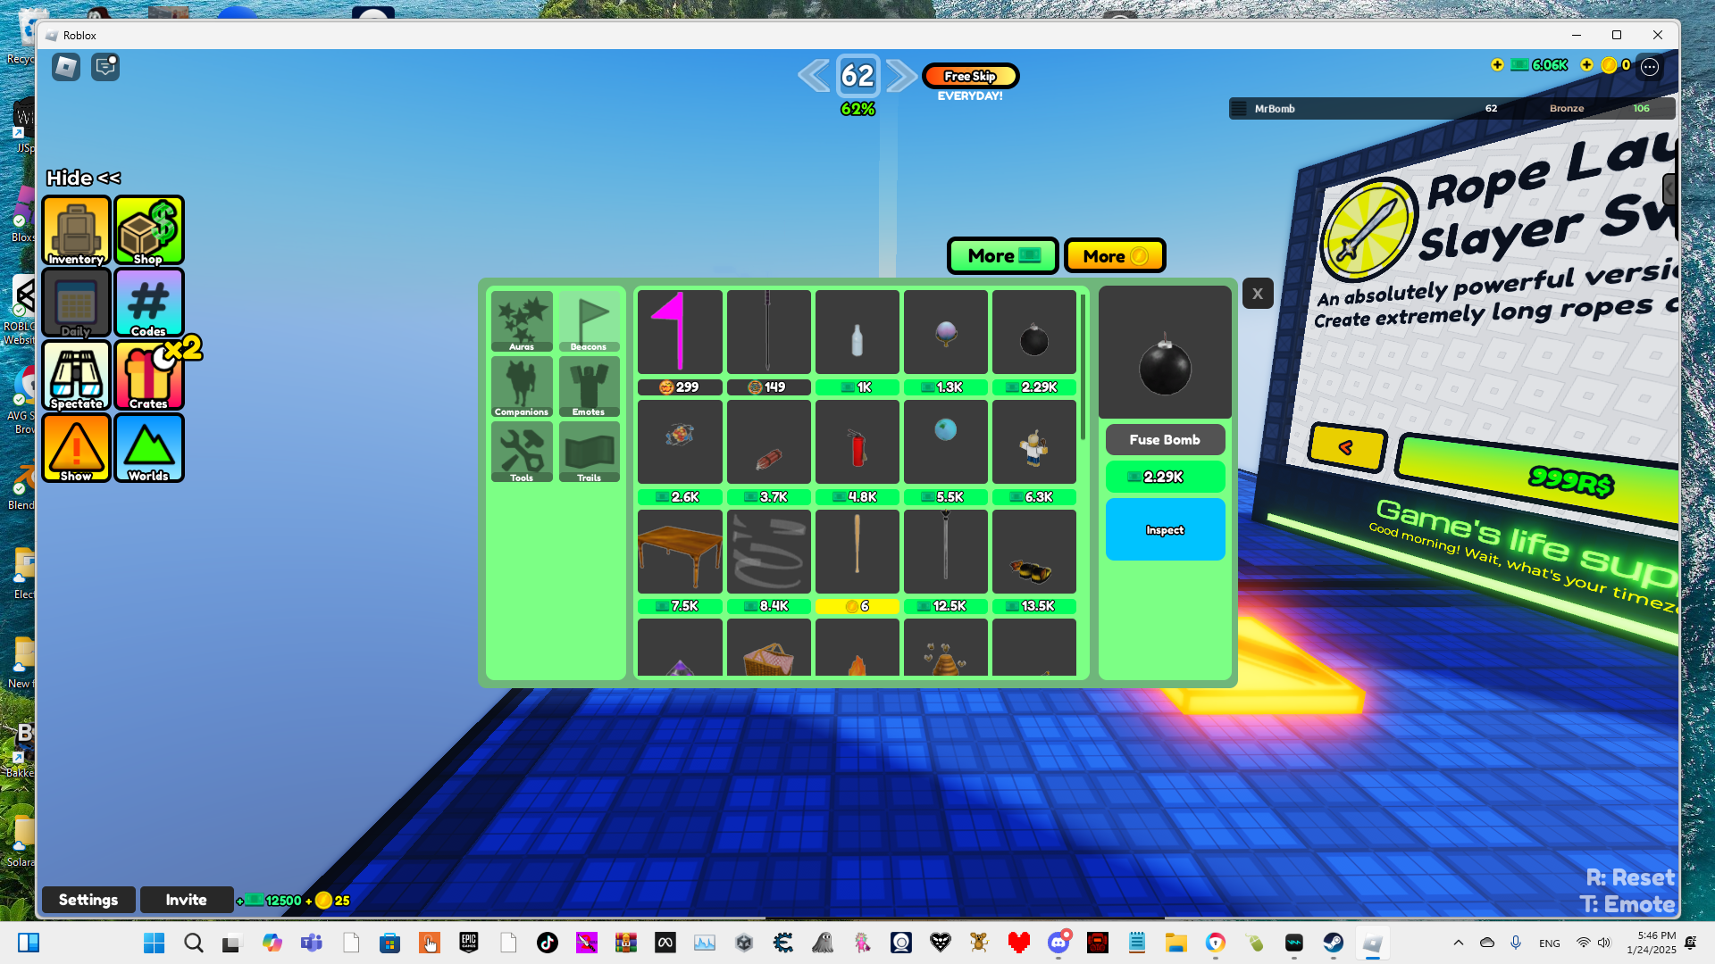Image resolution: width=1715 pixels, height=964 pixels.
Task: Click the green 2.29K buy button
Action: 1165,477
